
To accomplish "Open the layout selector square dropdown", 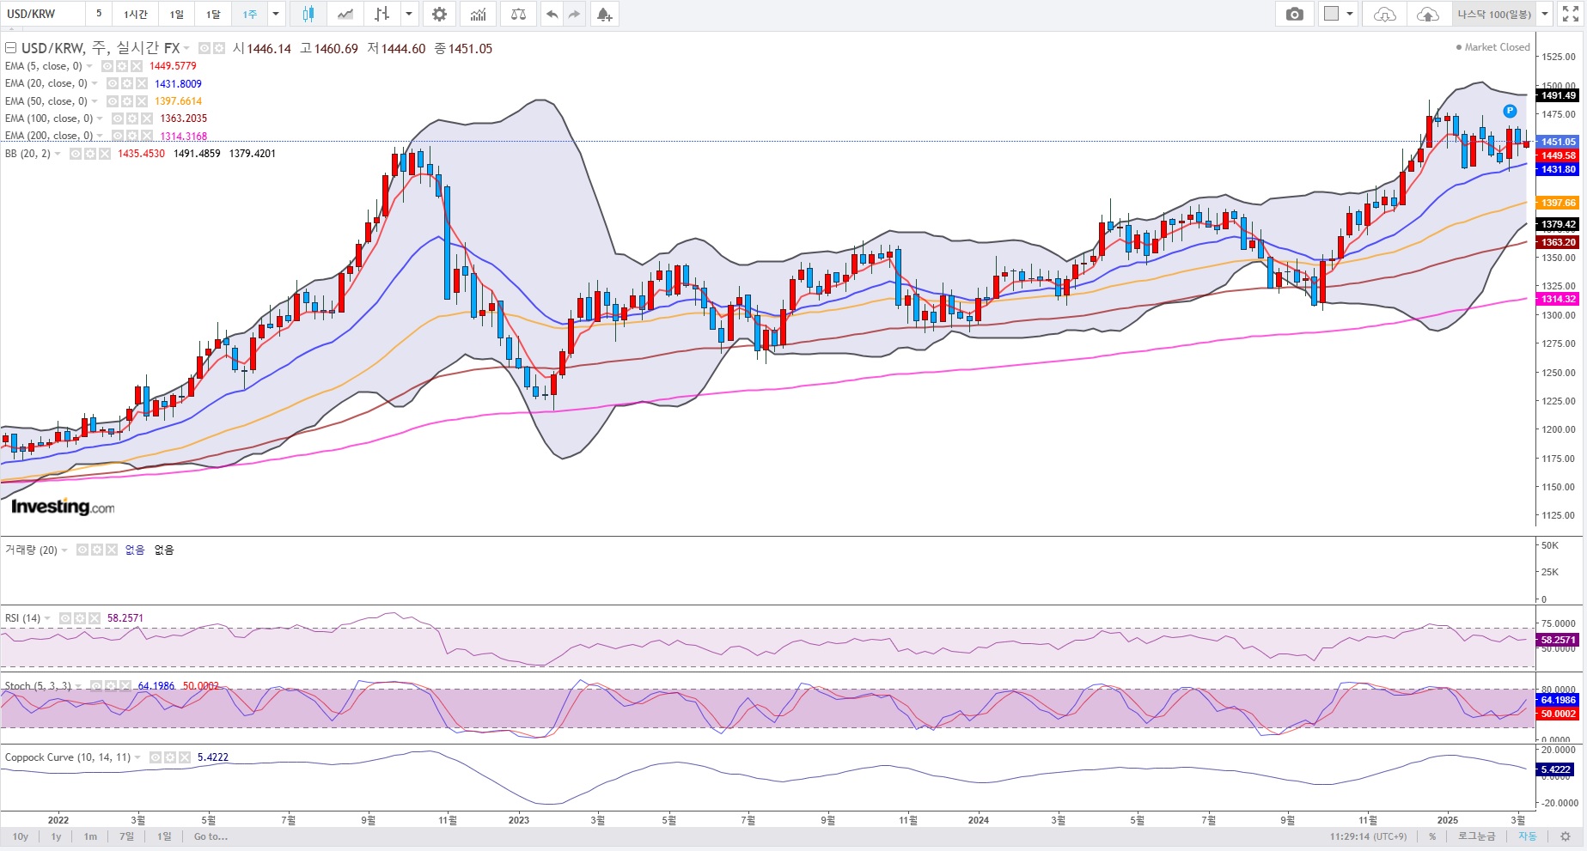I will coord(1339,14).
